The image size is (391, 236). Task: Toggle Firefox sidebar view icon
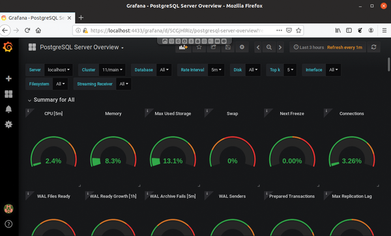pos(349,31)
